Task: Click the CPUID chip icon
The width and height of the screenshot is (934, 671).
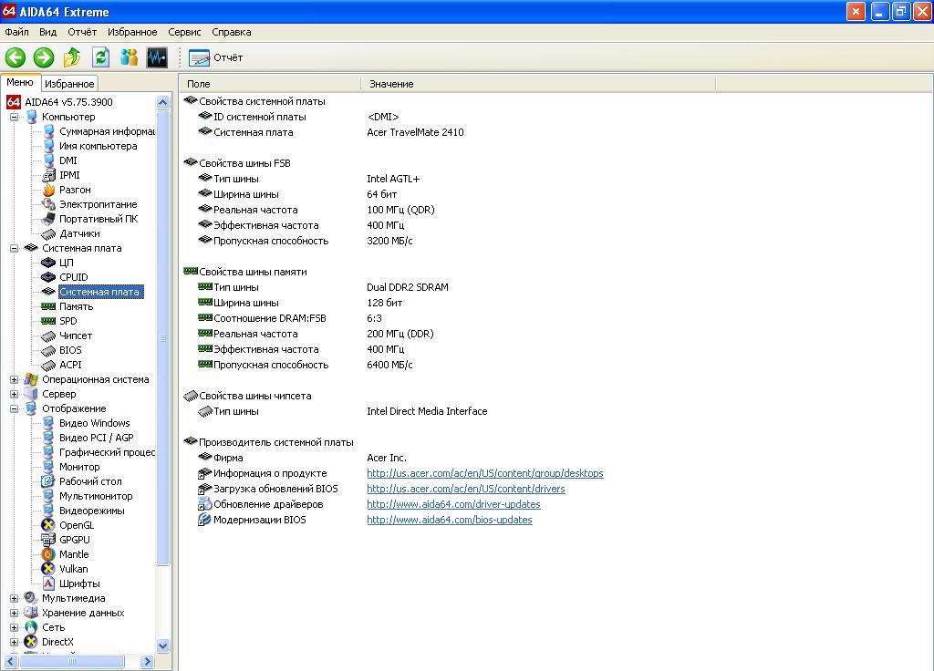Action: point(48,277)
